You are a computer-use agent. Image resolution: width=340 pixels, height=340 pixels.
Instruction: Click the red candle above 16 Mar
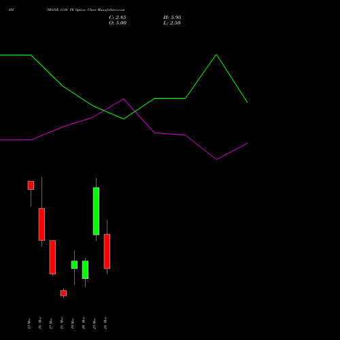[41, 224]
